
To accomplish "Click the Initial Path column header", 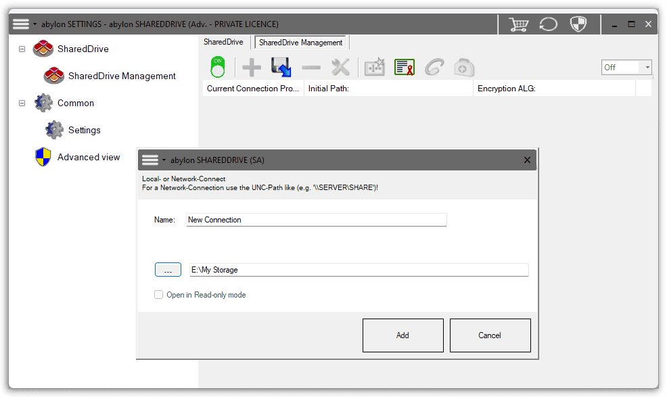I will point(388,89).
